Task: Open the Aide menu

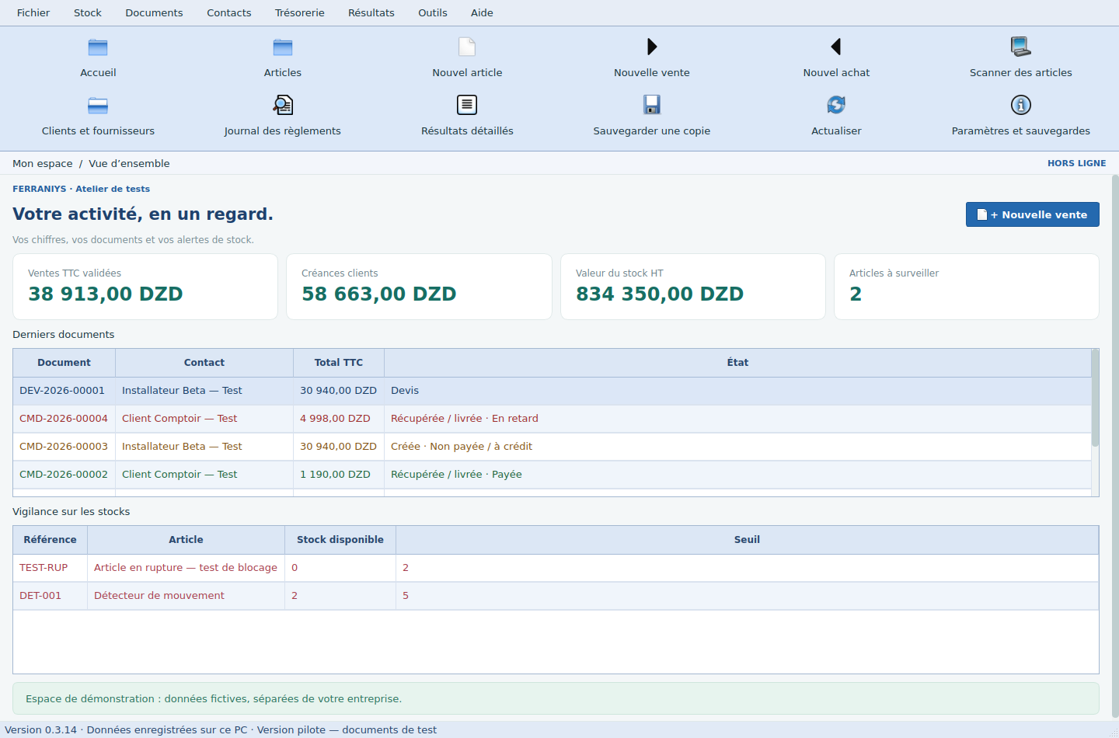Action: [x=482, y=12]
